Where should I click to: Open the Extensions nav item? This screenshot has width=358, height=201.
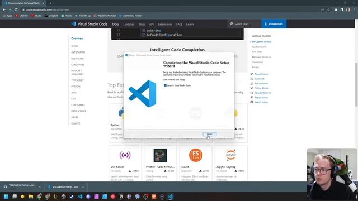pos(165,24)
